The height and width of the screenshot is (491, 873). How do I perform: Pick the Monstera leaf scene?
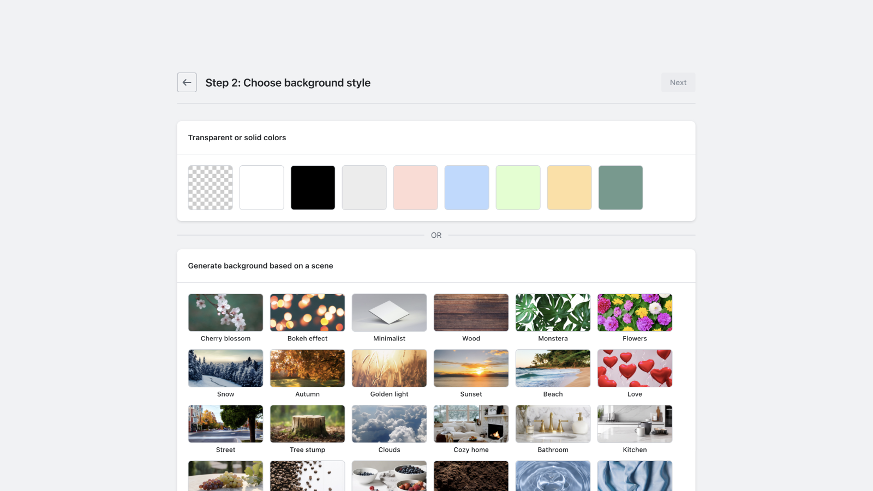coord(553,313)
